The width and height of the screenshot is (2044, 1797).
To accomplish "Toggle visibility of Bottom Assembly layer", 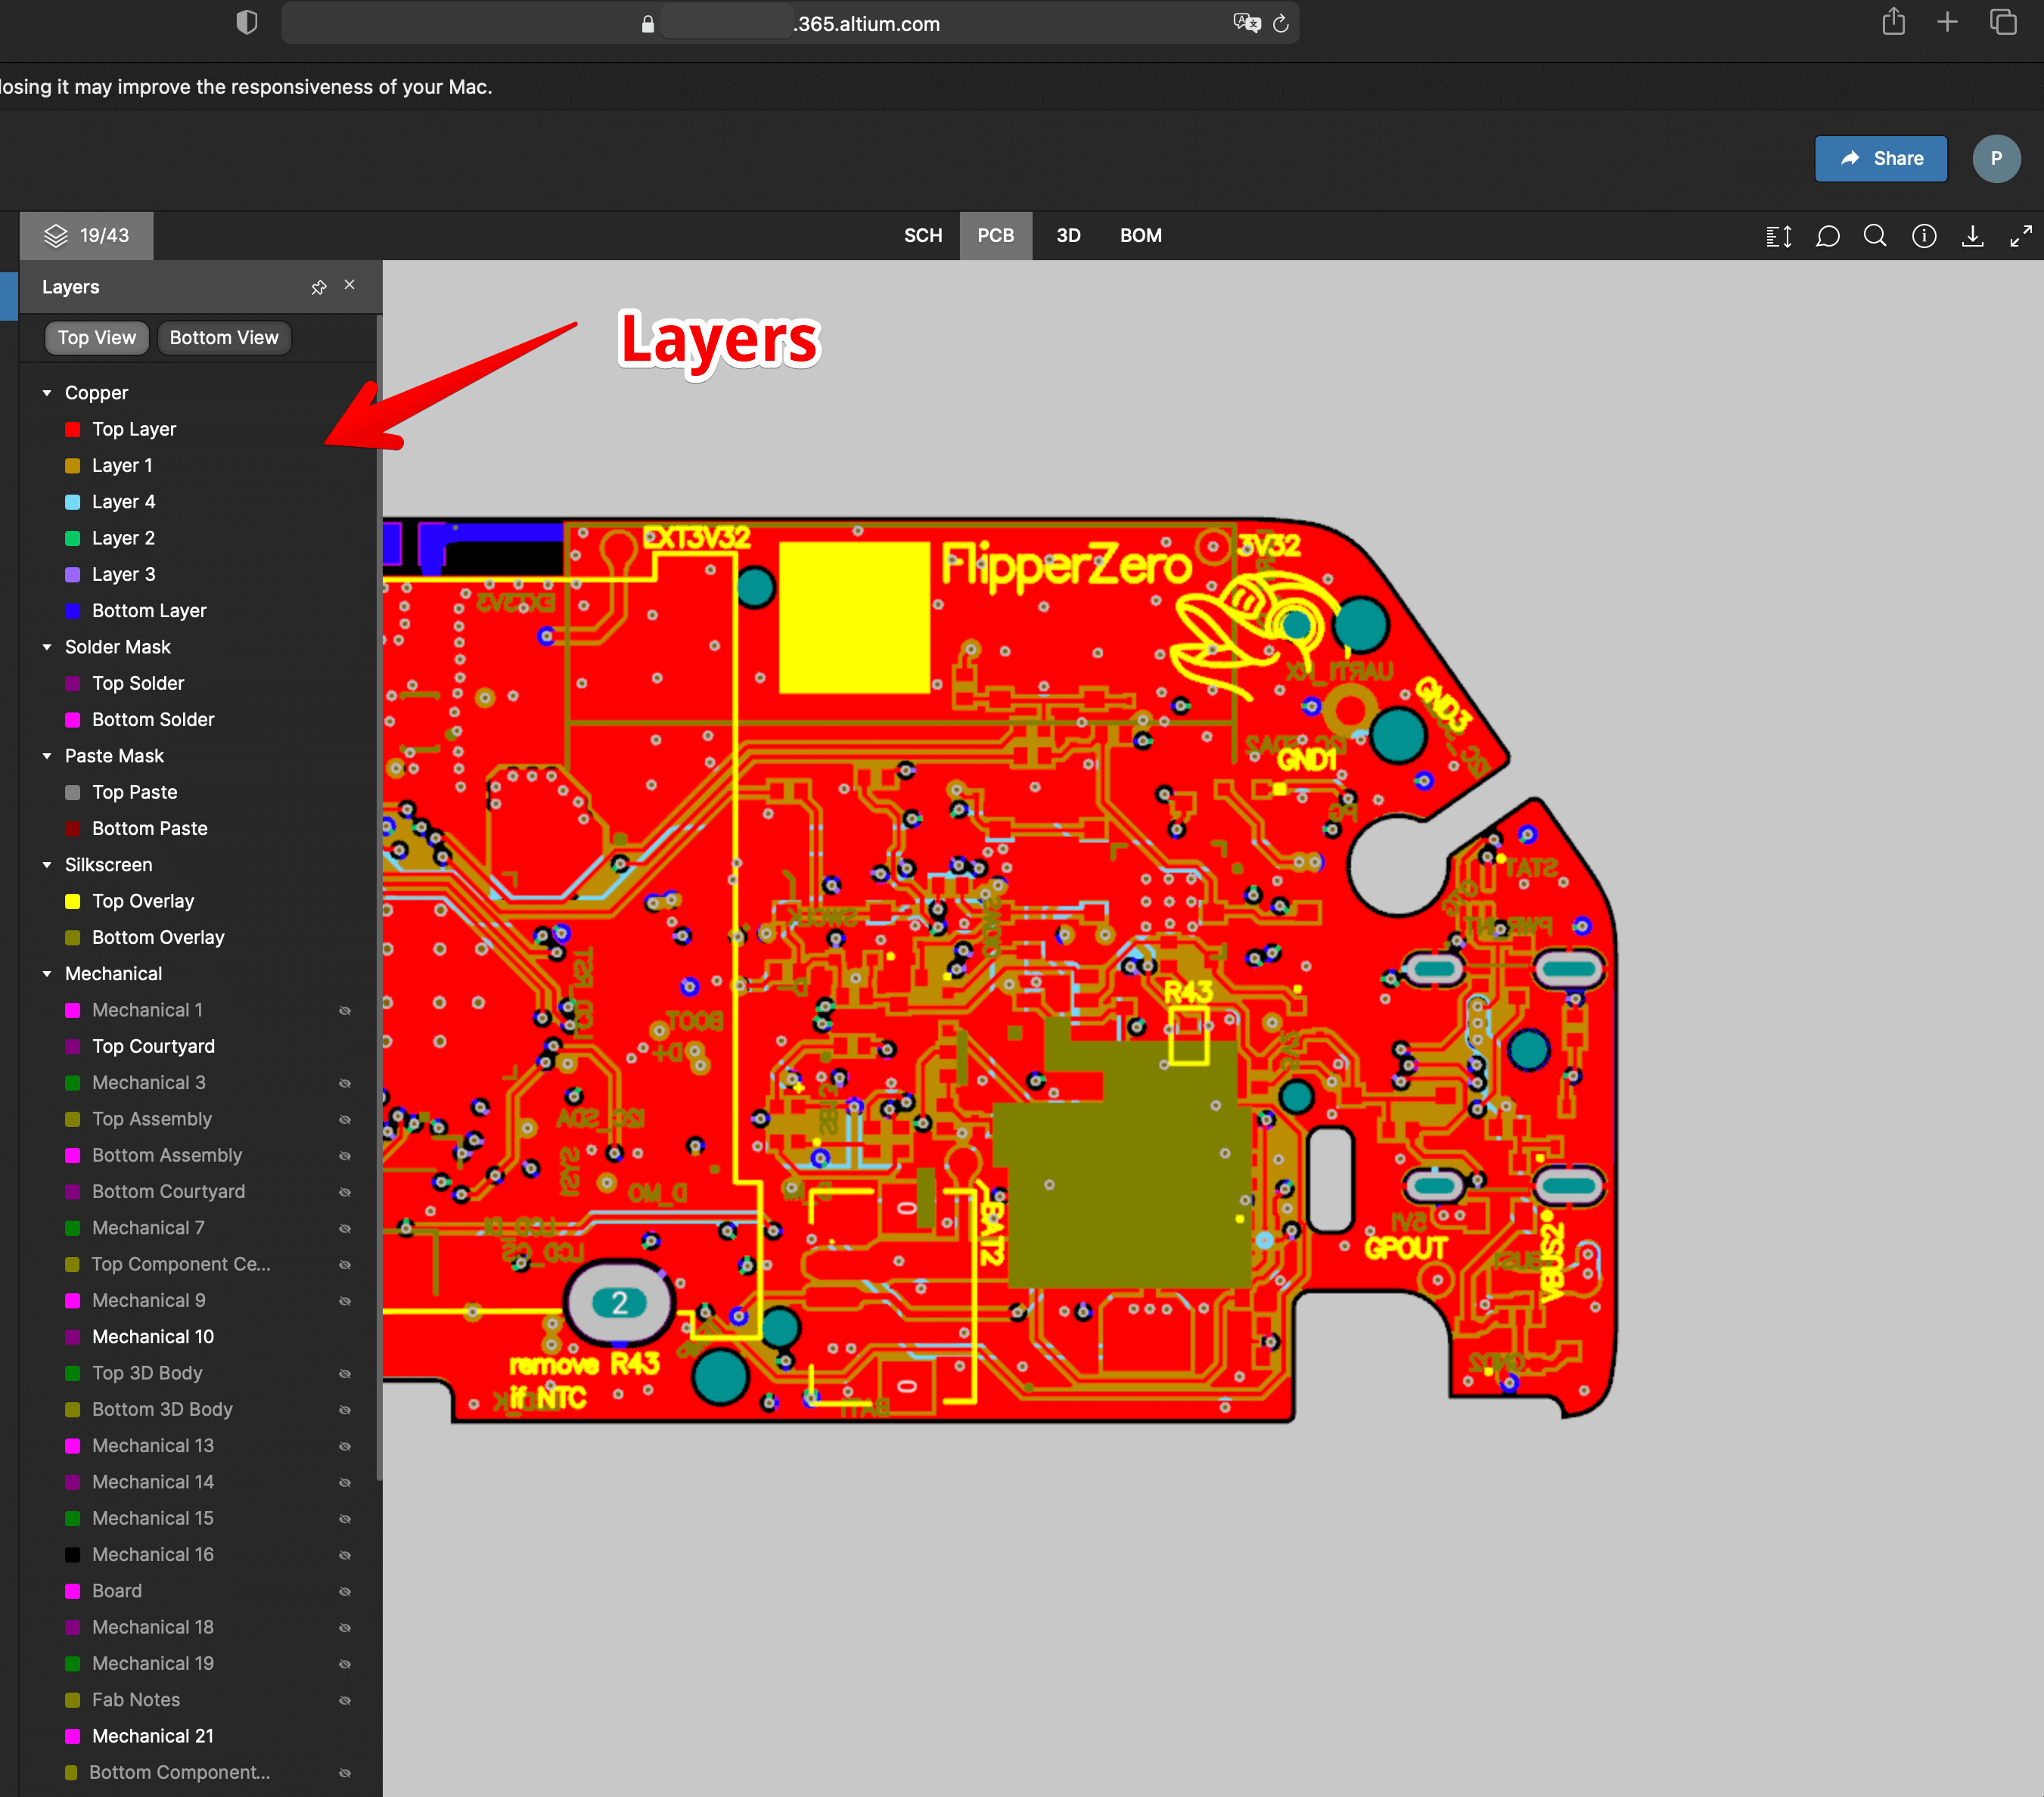I will coord(345,1156).
